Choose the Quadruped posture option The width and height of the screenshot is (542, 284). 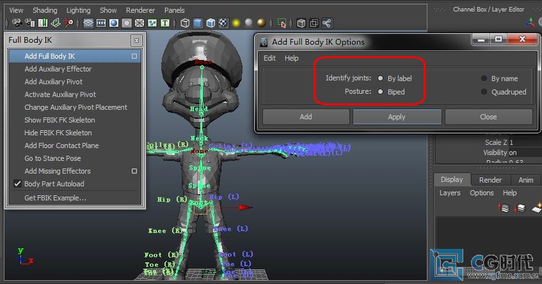[x=484, y=92]
